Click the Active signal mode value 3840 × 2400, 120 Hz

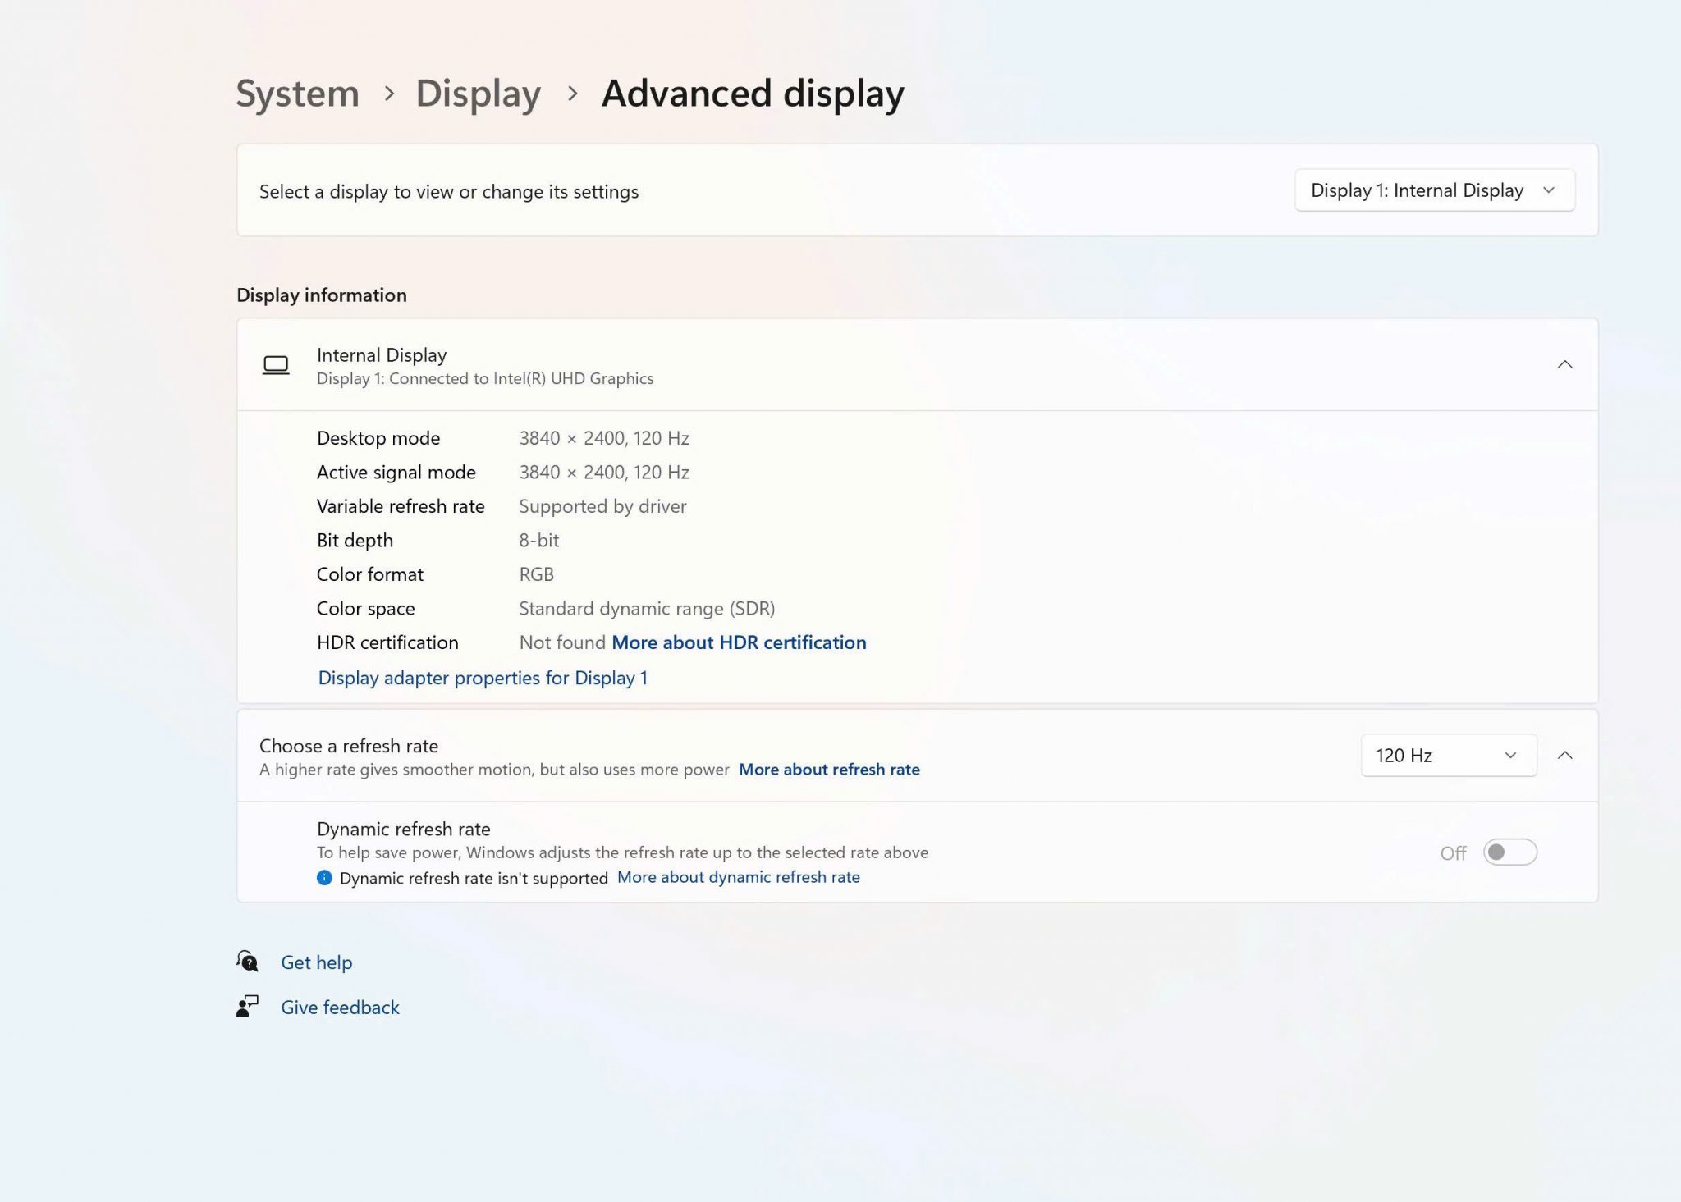click(x=604, y=473)
